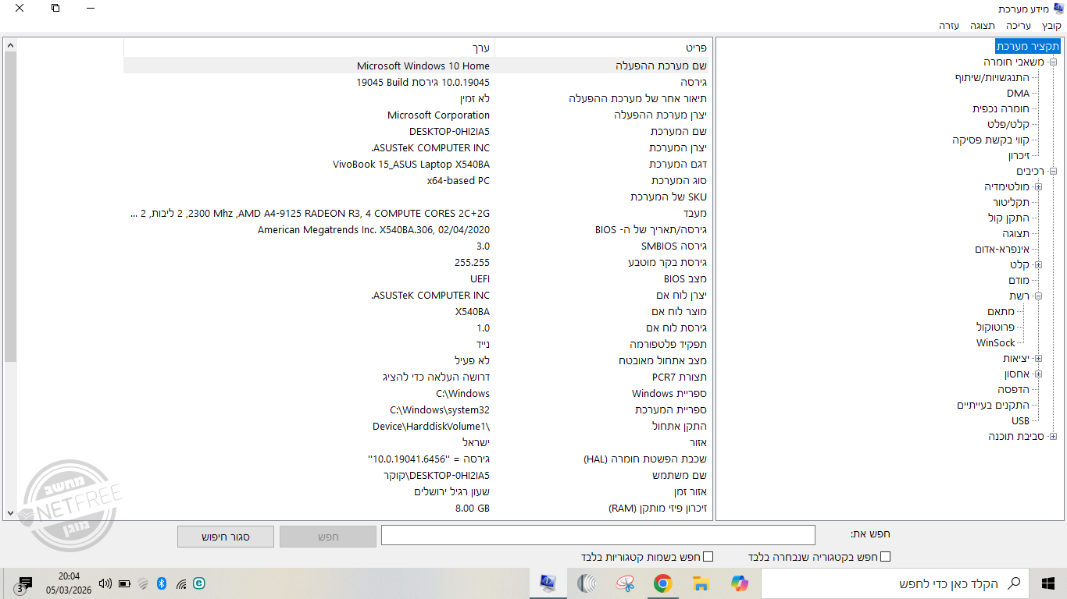Open Google Chrome from the taskbar
Image resolution: width=1067 pixels, height=599 pixels.
662,583
